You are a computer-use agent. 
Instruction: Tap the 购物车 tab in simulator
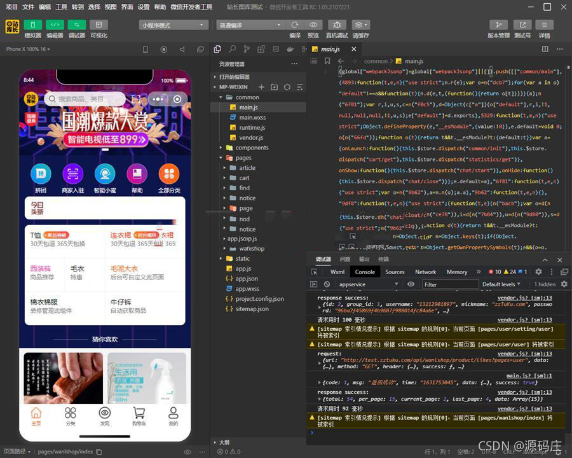click(x=139, y=417)
